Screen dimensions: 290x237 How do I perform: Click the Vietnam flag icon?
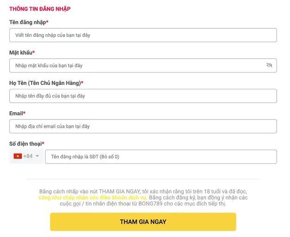(x=18, y=156)
